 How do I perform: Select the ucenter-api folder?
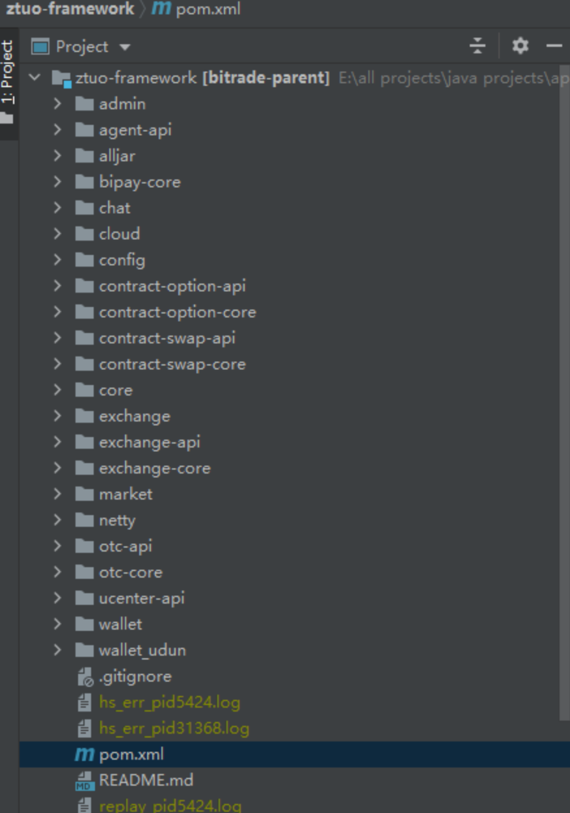click(141, 598)
